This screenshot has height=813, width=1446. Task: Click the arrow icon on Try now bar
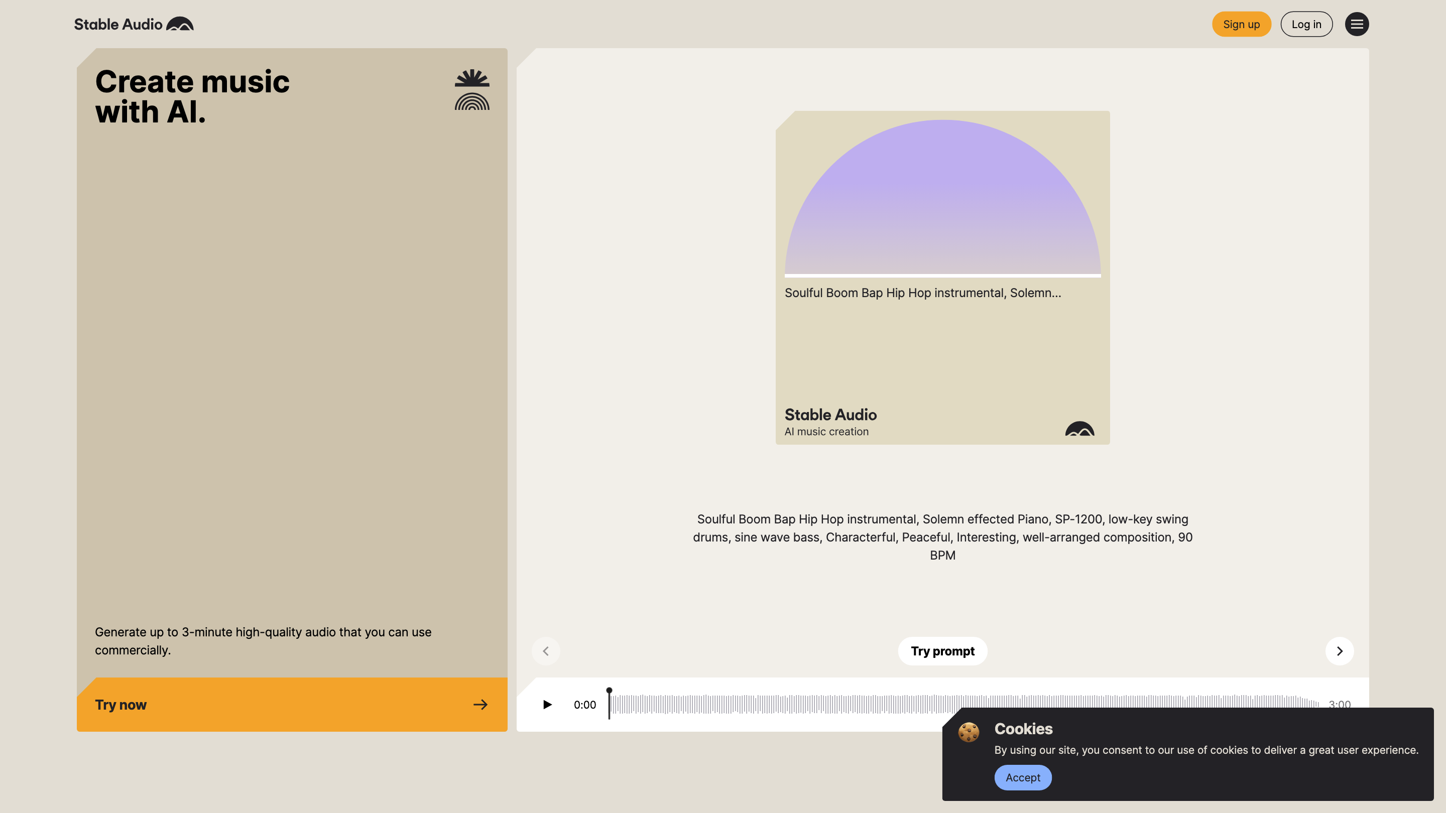480,704
